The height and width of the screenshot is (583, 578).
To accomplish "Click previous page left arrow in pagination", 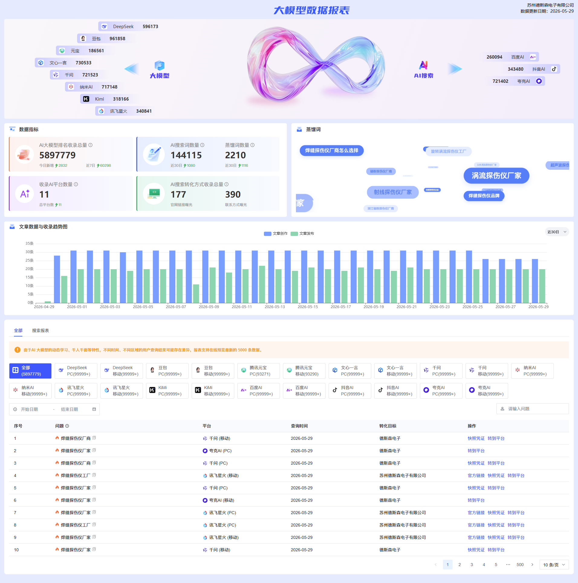I will 436,565.
